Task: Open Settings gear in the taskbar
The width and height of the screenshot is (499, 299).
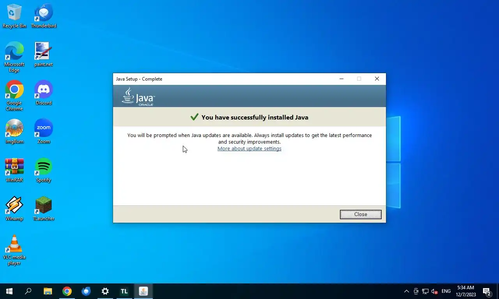Action: (x=105, y=291)
